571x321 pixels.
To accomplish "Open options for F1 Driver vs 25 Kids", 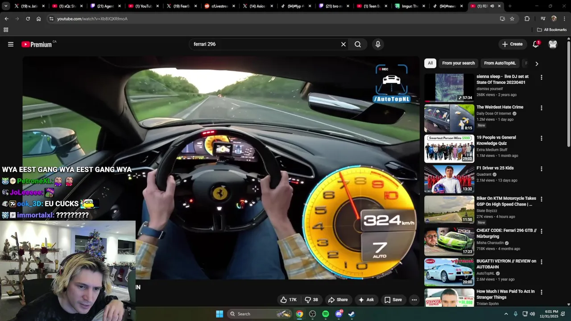I will [x=542, y=169].
